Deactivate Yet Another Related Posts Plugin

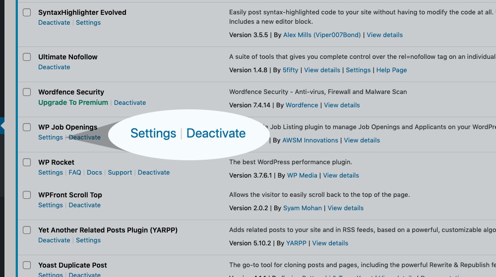click(x=54, y=240)
